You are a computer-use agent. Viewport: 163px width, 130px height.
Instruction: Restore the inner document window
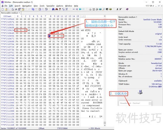coord(159,6)
